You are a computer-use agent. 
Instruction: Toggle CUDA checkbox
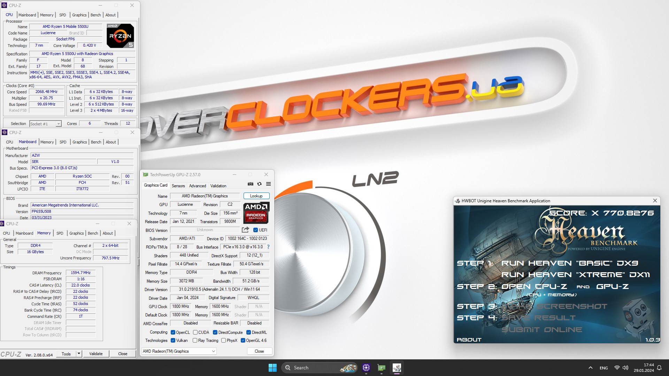tap(195, 332)
